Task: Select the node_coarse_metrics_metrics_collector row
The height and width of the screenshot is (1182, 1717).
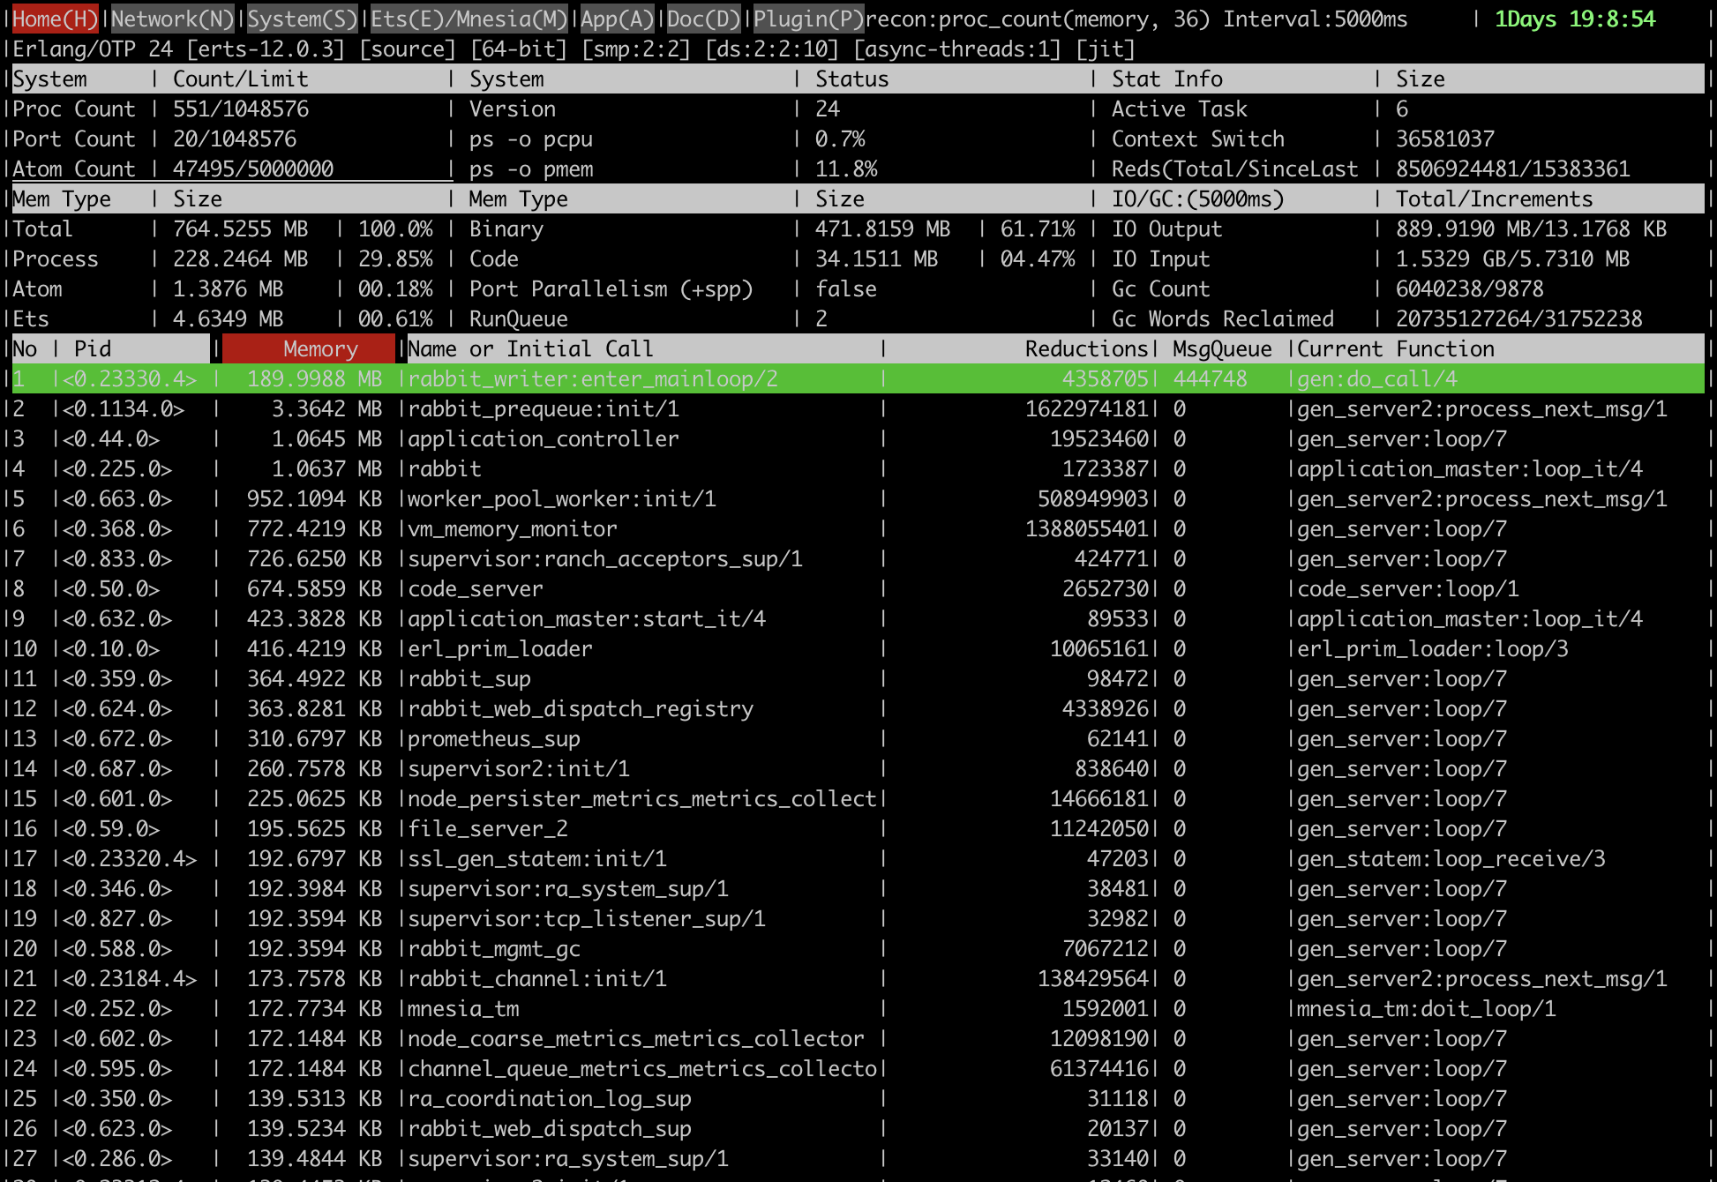Action: click(858, 1038)
